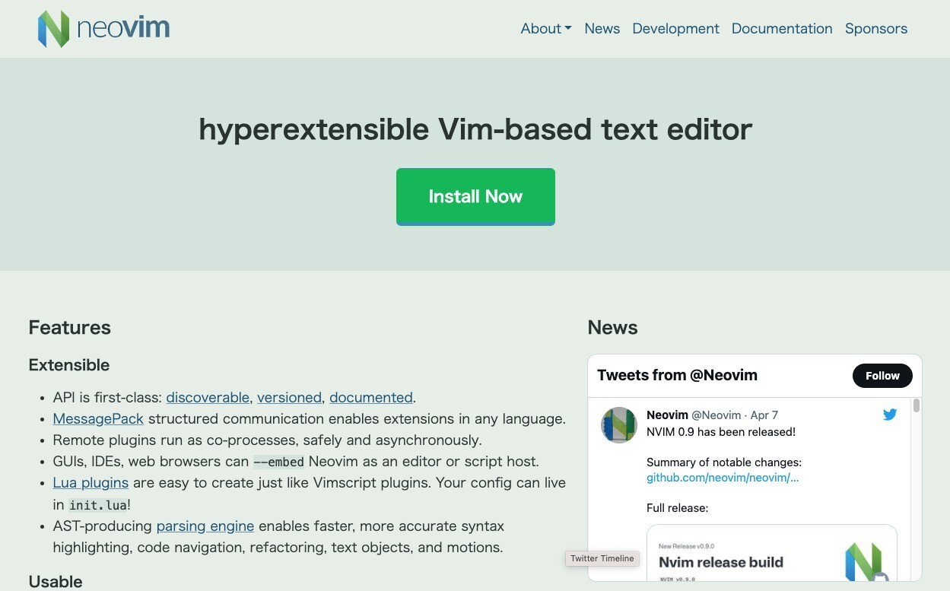
Task: Open the News page from the navigation
Action: (602, 28)
